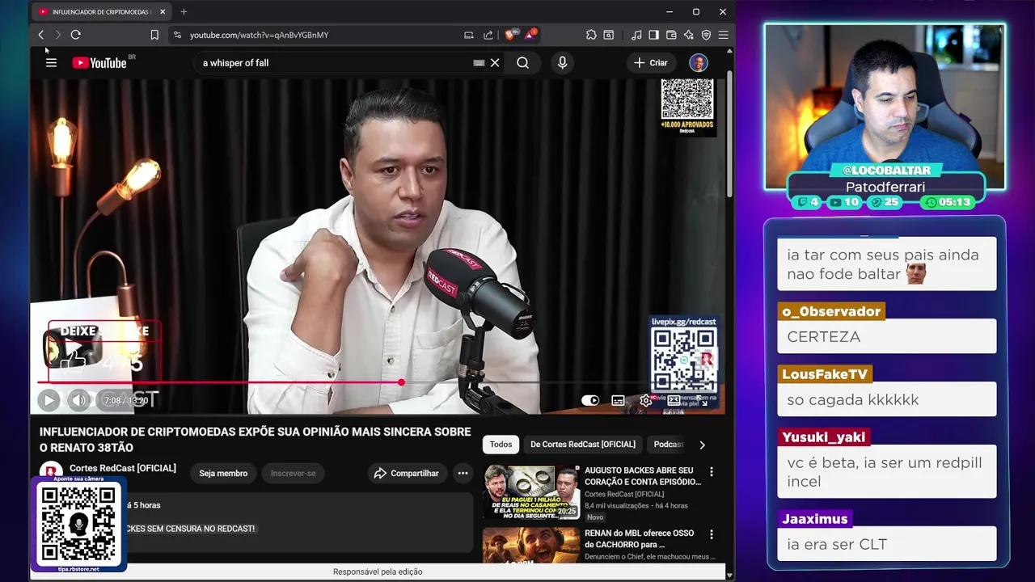Image resolution: width=1035 pixels, height=582 pixels.
Task: Switch to the INFLUENCIADOR DE CRIPTOMOEDAS browser tab
Action: (101, 12)
